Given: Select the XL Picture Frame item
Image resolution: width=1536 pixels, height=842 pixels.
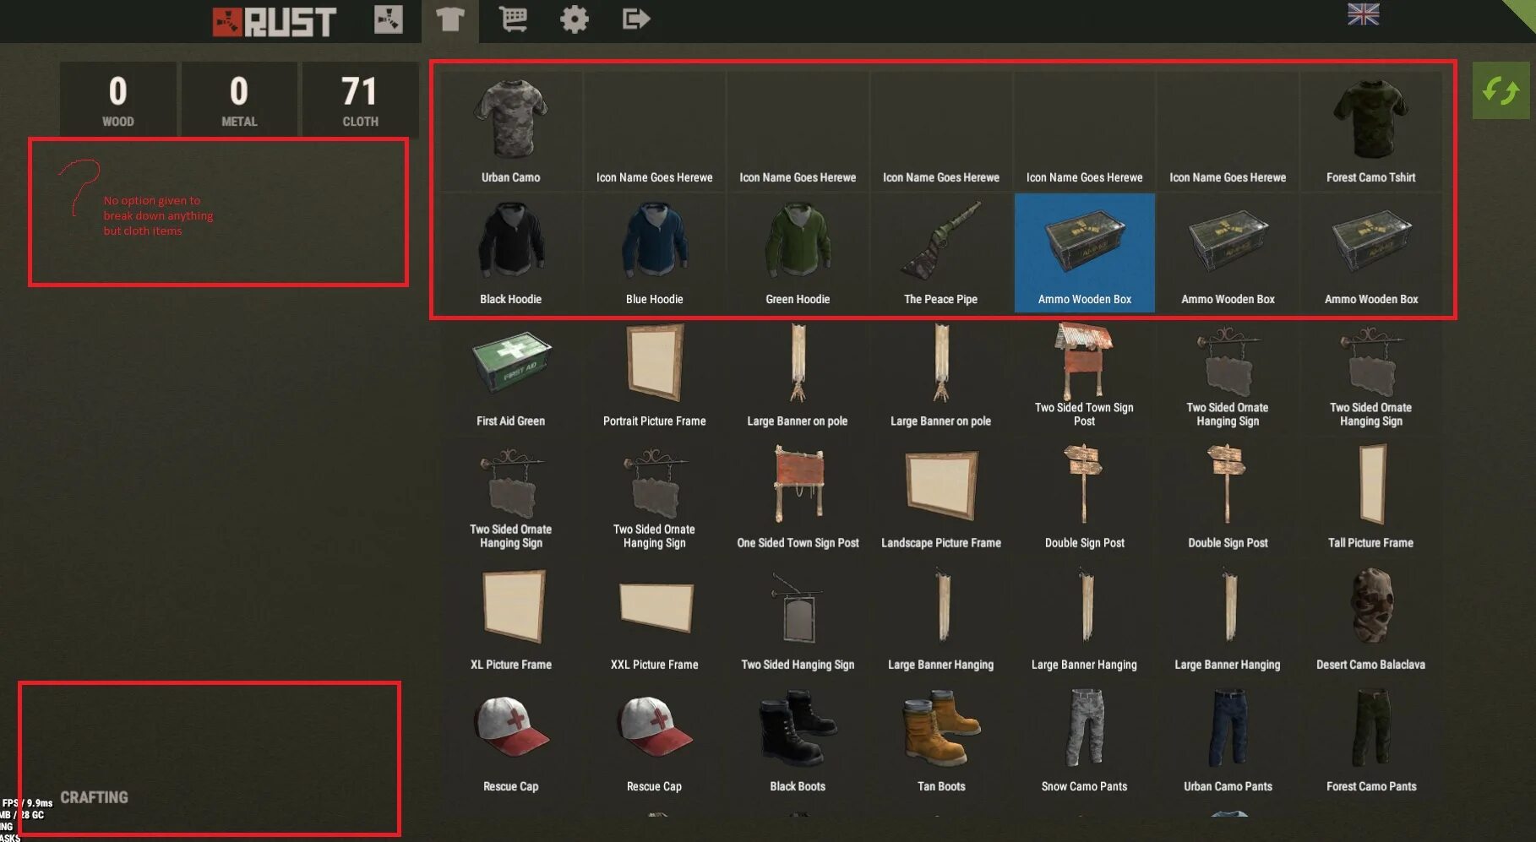Looking at the screenshot, I should pos(511,617).
